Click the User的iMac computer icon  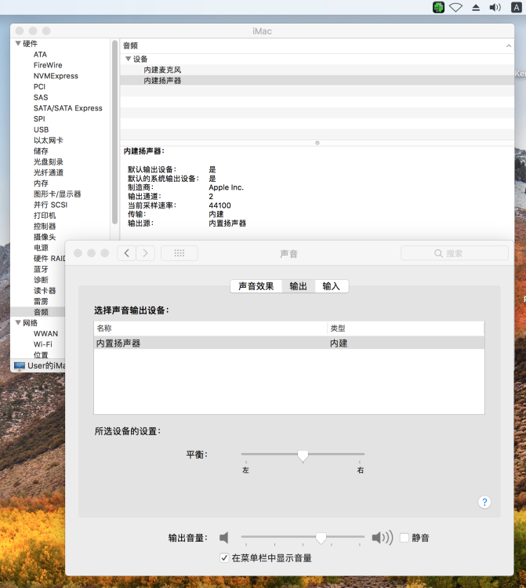(x=19, y=365)
